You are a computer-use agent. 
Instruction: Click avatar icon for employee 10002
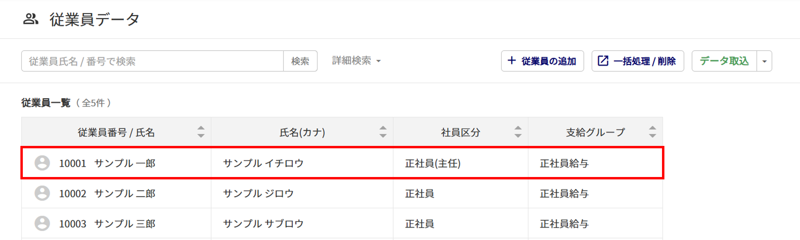pos(42,193)
